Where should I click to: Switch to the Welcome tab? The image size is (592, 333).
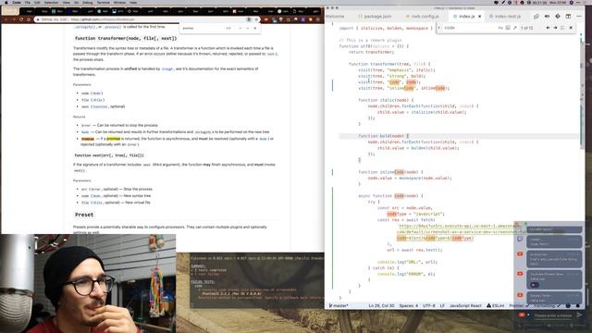[335, 17]
